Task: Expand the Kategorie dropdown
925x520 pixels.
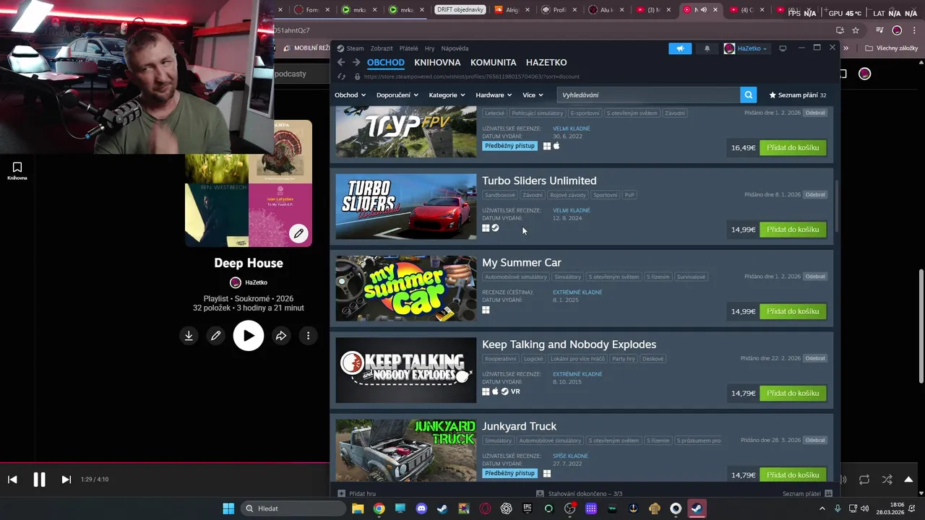Action: pyautogui.click(x=447, y=95)
